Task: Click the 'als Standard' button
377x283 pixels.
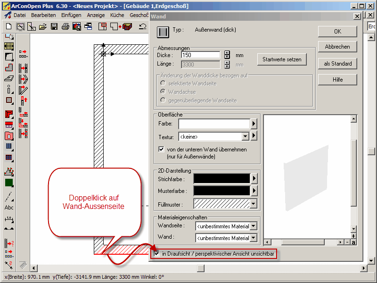Action: [x=337, y=64]
